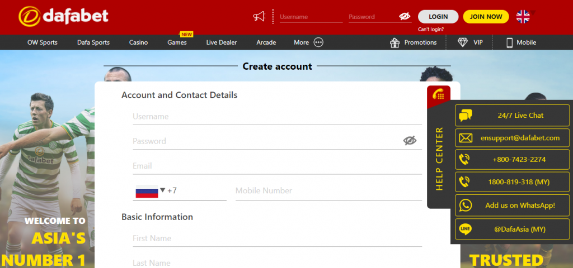Click the 1800-819-318 (MY) number
Screen dimensions: 573x268
[x=513, y=182]
